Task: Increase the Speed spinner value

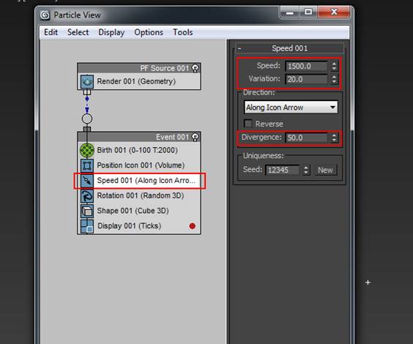Action: tap(334, 64)
